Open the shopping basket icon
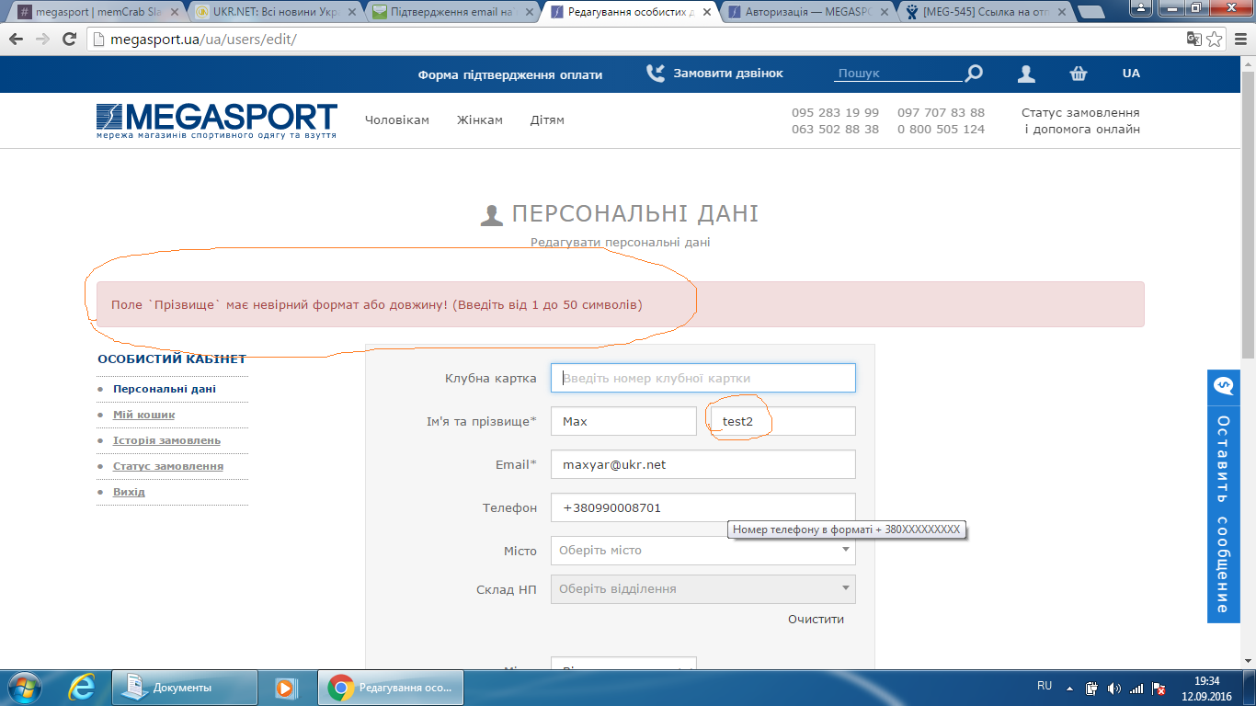The image size is (1256, 706). [1079, 74]
